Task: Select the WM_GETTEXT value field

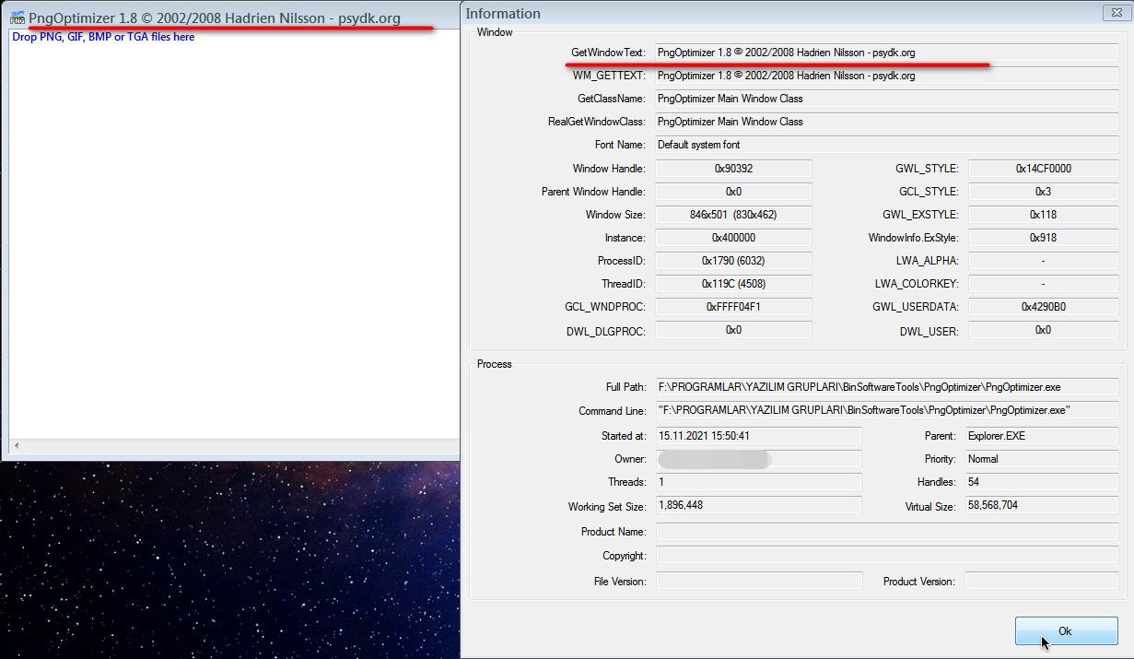Action: click(886, 76)
